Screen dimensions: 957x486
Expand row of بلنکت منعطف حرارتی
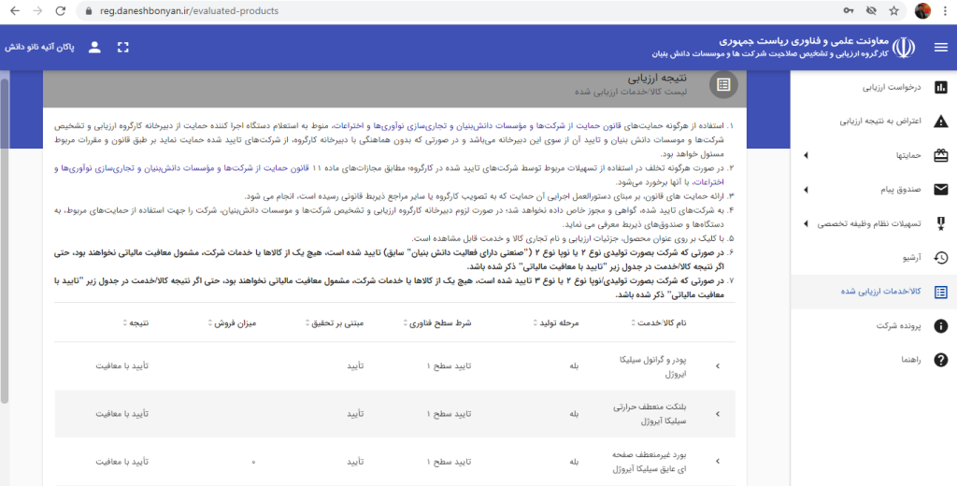coord(718,414)
